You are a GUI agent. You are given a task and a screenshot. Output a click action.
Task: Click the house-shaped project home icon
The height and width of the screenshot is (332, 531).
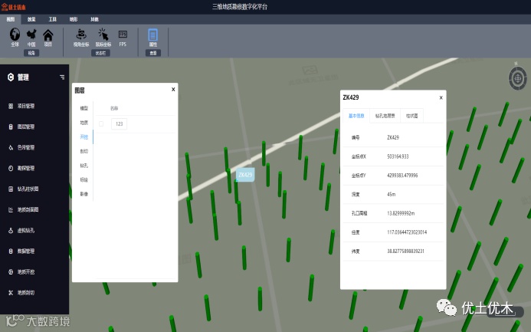click(x=48, y=35)
